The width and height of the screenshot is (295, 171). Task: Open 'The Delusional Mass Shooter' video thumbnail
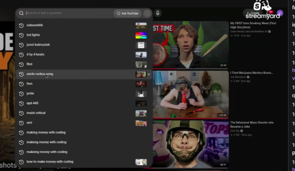[x=190, y=144]
